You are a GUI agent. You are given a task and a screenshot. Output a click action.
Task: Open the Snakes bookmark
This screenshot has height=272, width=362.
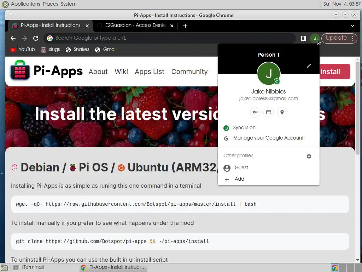(77, 50)
